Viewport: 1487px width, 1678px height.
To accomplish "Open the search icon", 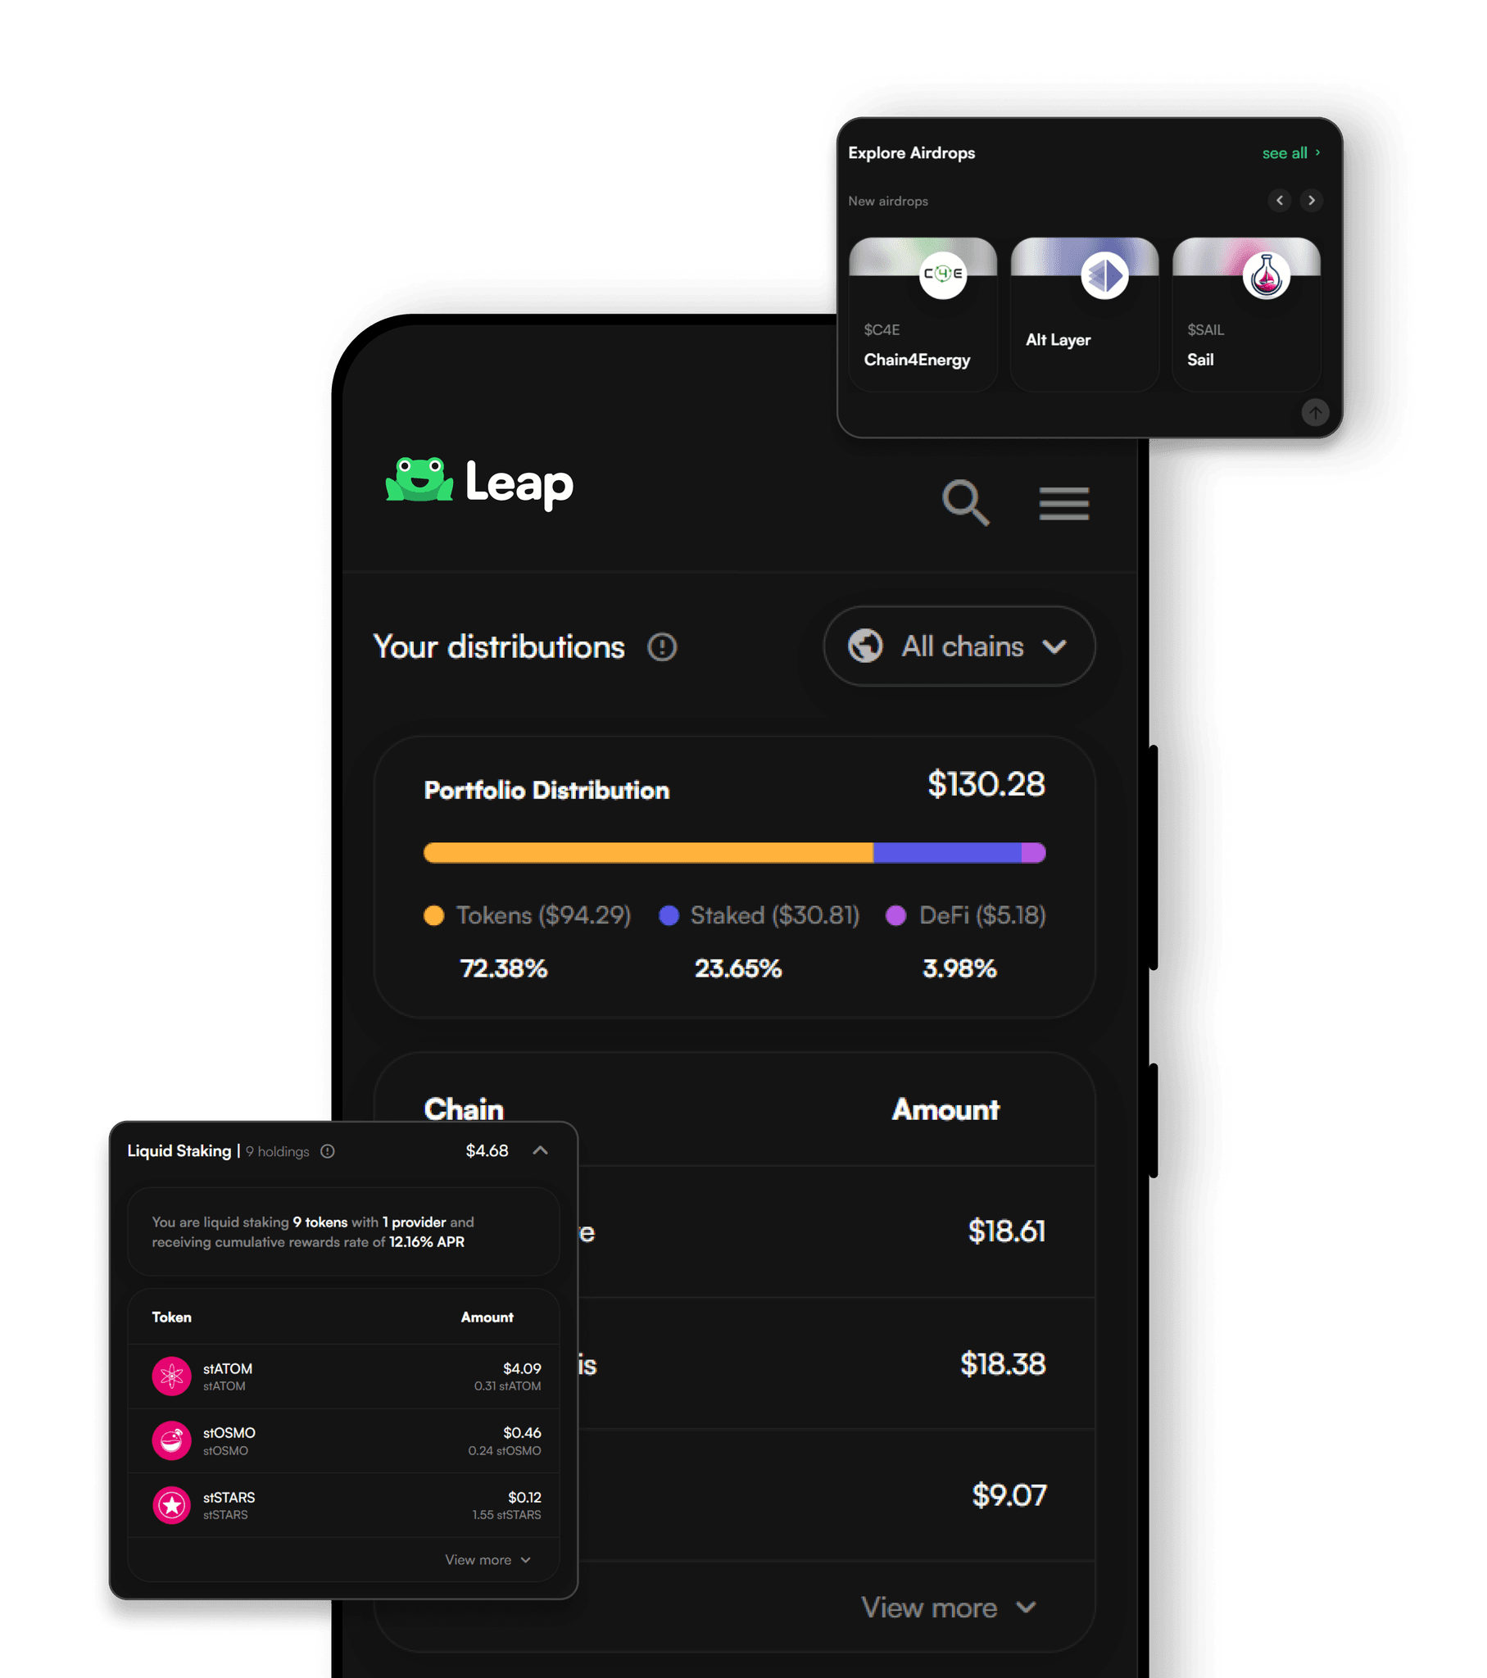I will (x=966, y=503).
